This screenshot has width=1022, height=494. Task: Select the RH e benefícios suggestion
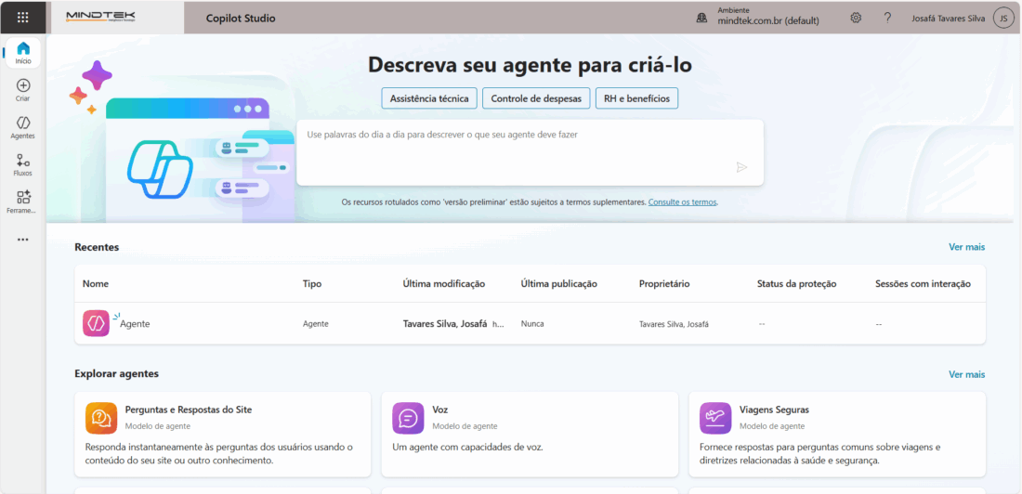[x=636, y=98]
